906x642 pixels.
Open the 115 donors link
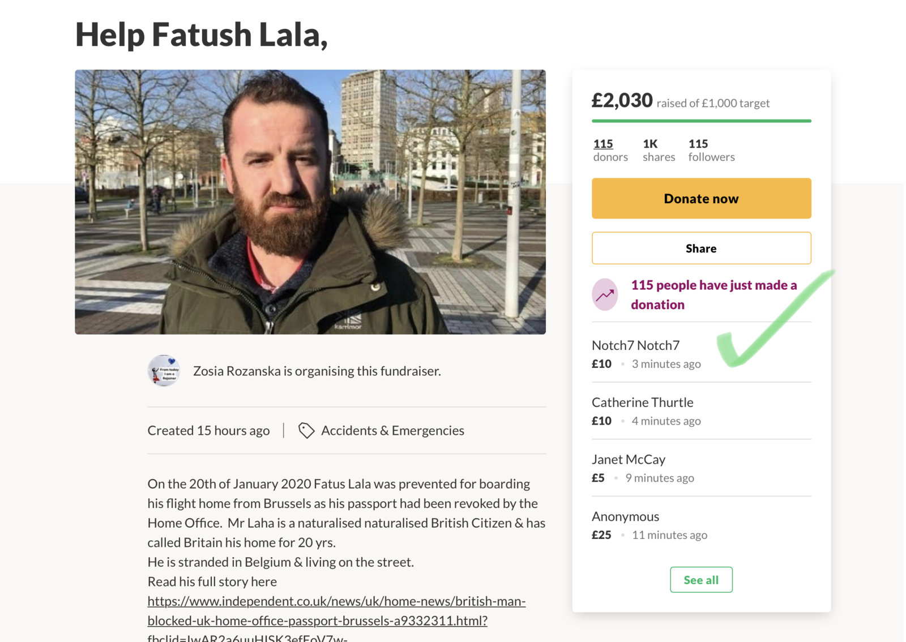coord(604,144)
